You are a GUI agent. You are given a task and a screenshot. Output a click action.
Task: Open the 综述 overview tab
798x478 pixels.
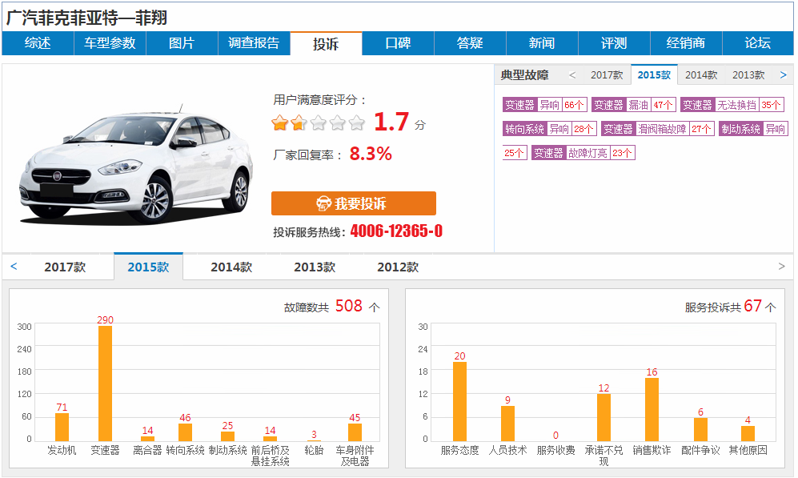coord(38,43)
